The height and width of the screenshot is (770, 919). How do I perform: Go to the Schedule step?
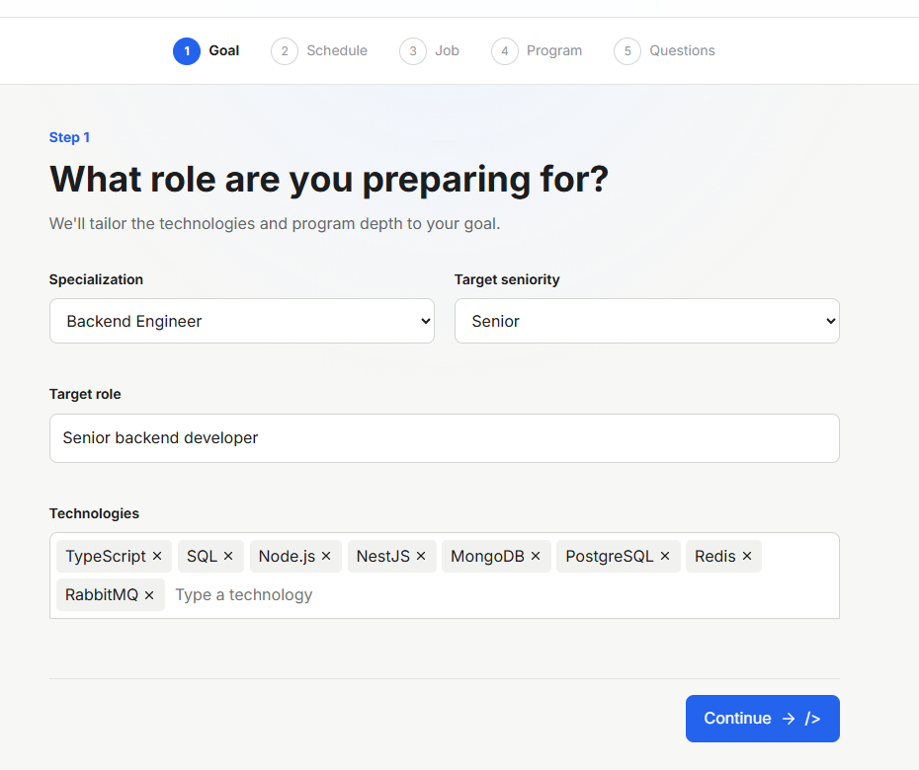click(319, 51)
